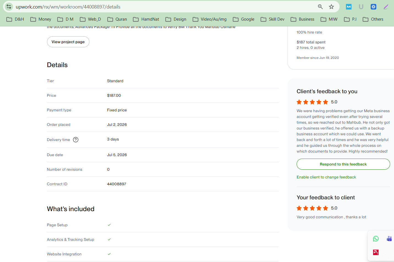Viewport: 394px width, 262px height.
Task: Open the blue snowflake extension icon
Action: tap(373, 7)
